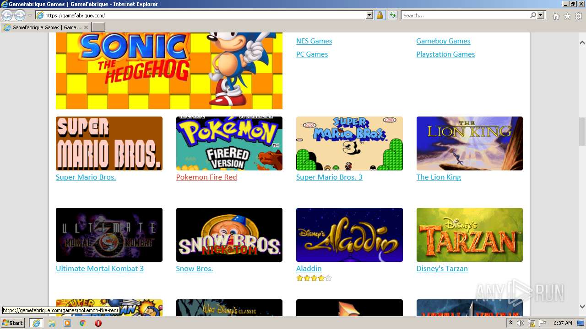This screenshot has height=329, width=586.
Task: Click the Disney's Tarzan thumbnail
Action: (x=470, y=235)
